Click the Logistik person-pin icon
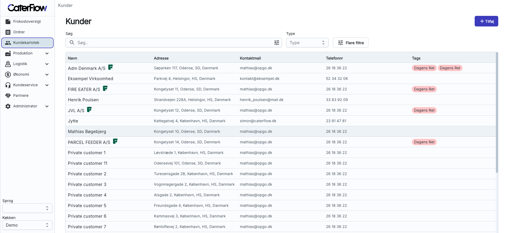The image size is (507, 233). [8, 64]
